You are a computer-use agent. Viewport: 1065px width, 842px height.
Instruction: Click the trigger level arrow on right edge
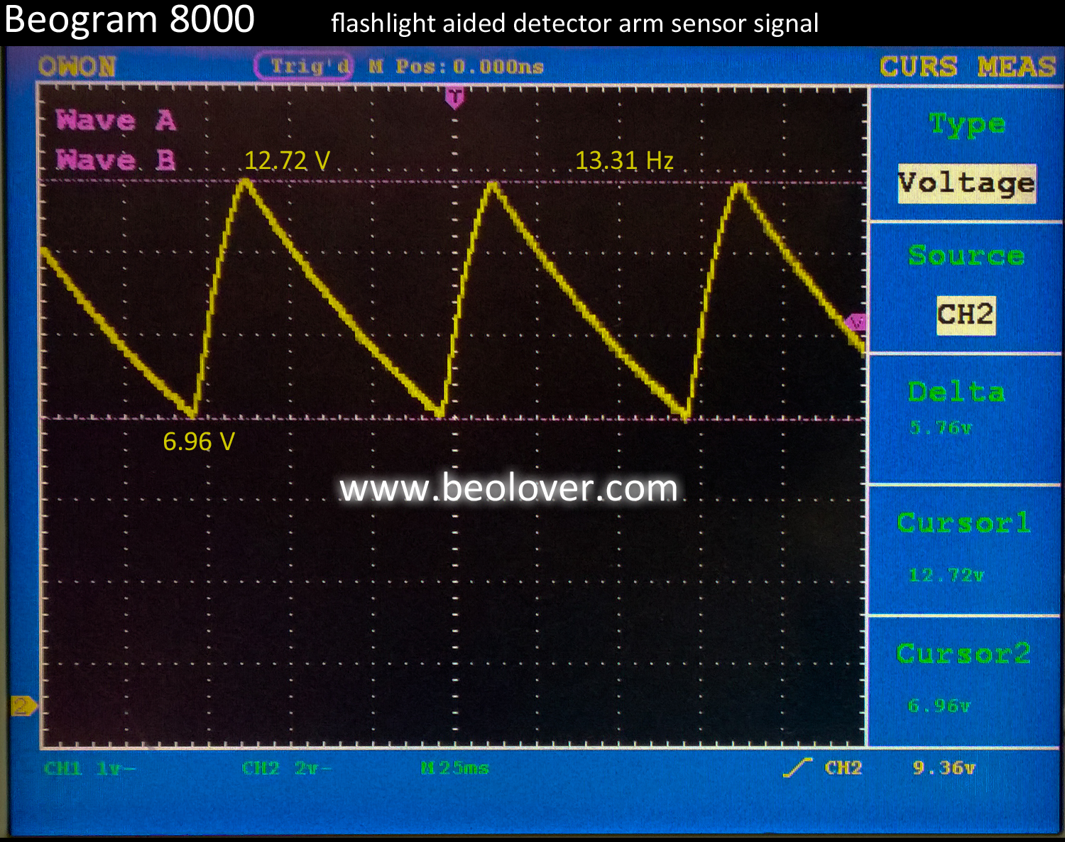click(x=857, y=321)
